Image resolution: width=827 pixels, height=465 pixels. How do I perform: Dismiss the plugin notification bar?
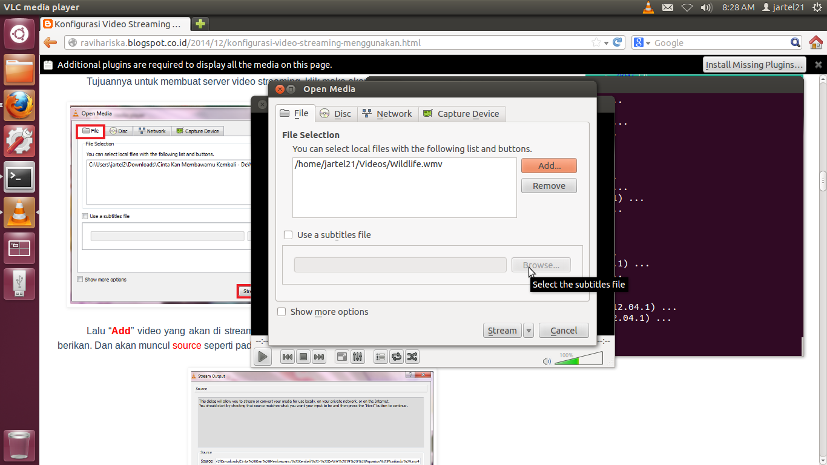(x=818, y=64)
